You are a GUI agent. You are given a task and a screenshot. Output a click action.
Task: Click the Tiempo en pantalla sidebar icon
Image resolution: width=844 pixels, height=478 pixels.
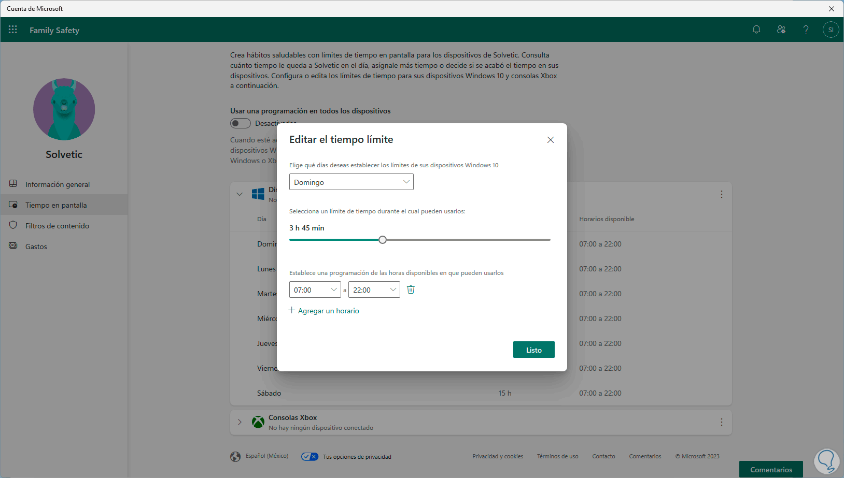coord(13,205)
